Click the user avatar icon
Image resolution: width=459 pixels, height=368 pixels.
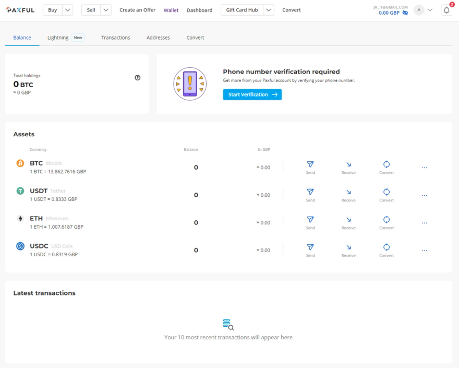pos(419,10)
